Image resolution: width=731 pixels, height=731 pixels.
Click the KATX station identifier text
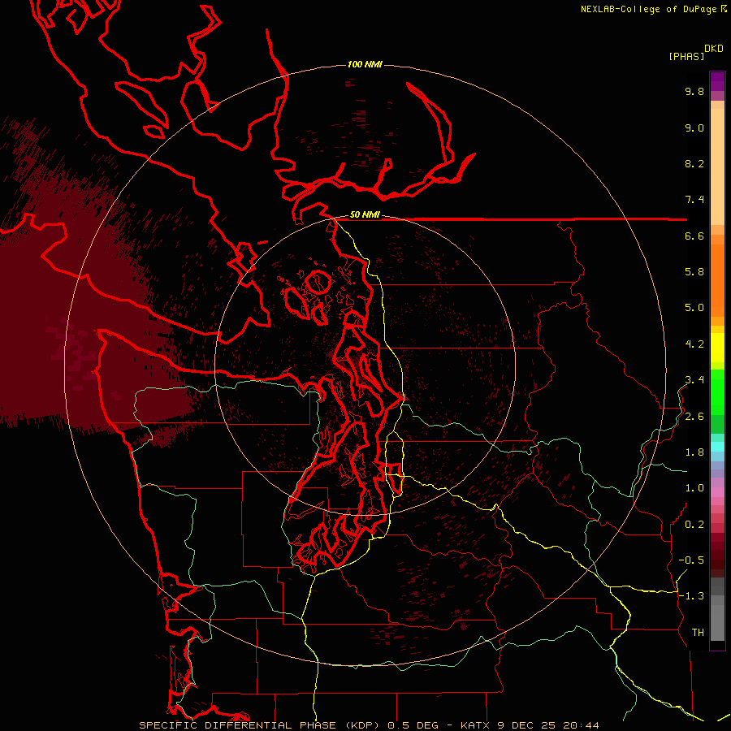[475, 725]
